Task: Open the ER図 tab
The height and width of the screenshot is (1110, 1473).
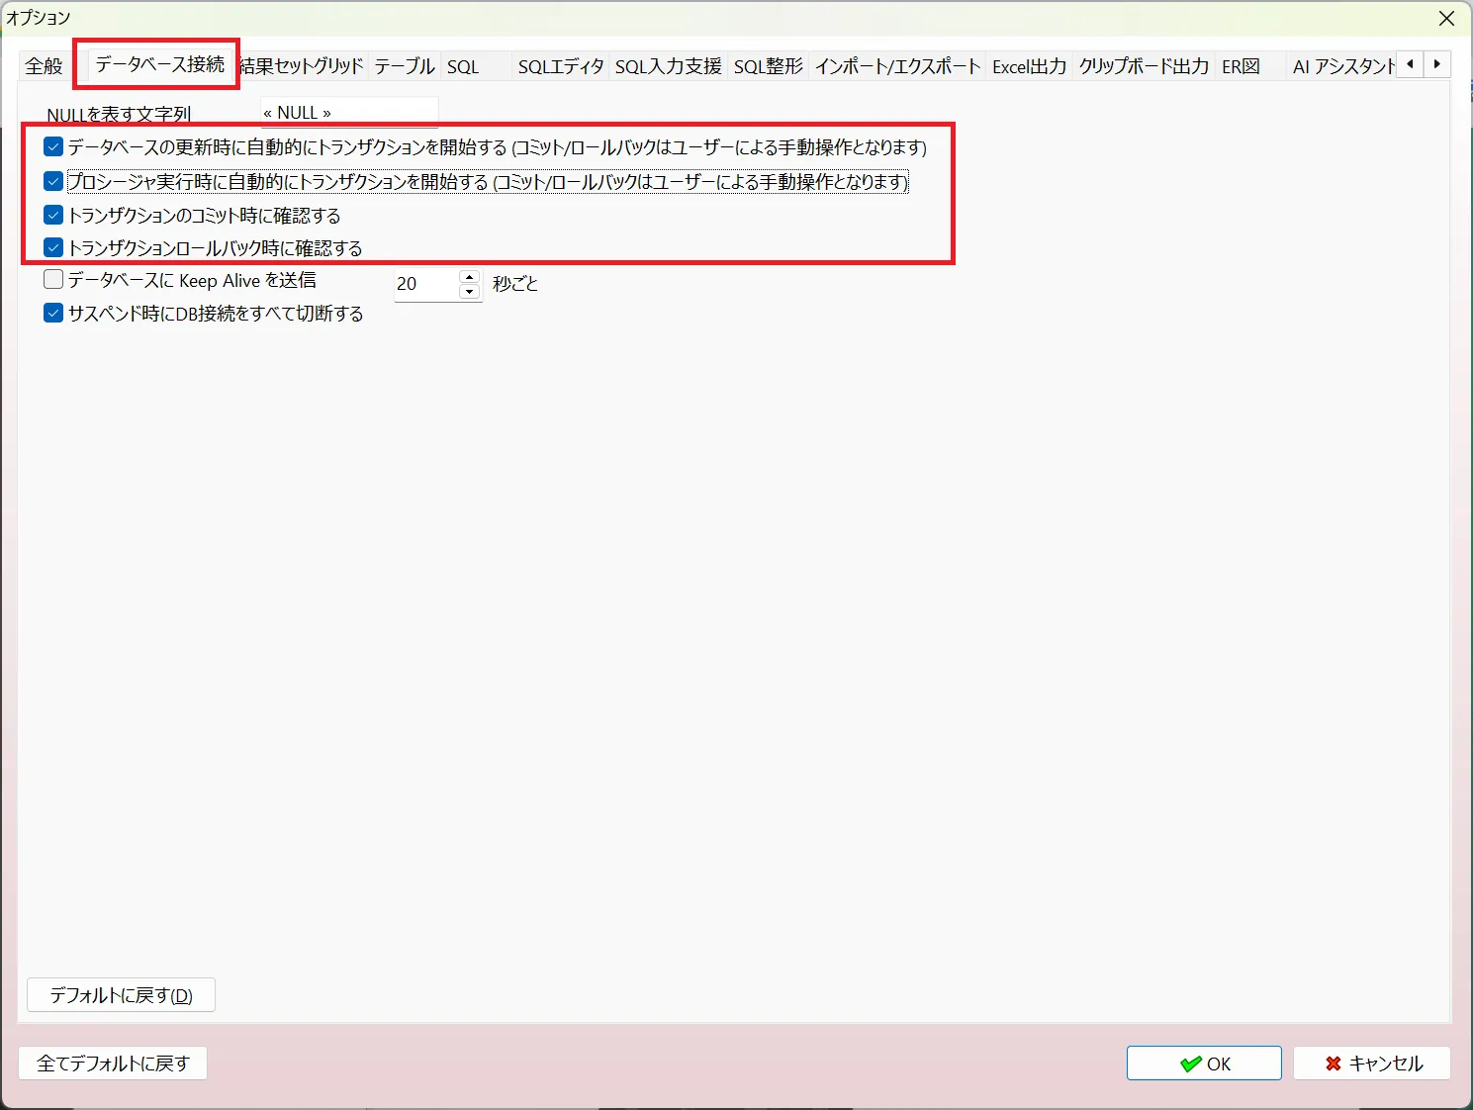Action: point(1241,66)
